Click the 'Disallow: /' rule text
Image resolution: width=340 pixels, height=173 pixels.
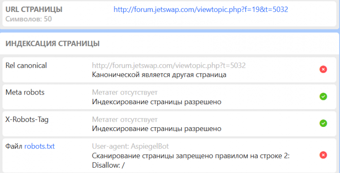pyautogui.click(x=108, y=165)
